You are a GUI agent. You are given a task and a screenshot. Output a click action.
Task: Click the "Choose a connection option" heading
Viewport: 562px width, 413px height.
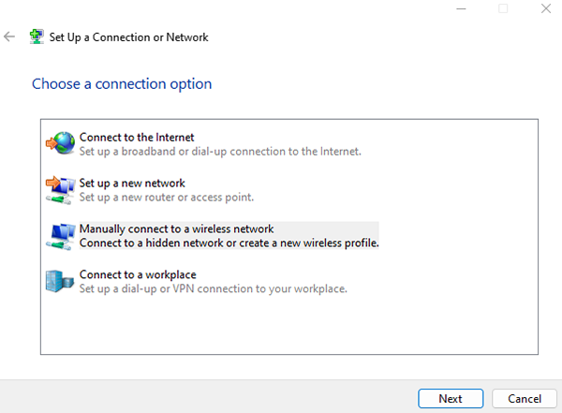pyautogui.click(x=122, y=84)
